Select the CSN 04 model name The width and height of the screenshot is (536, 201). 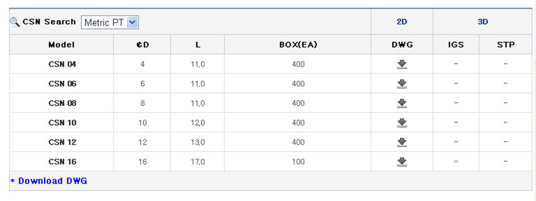(x=62, y=64)
